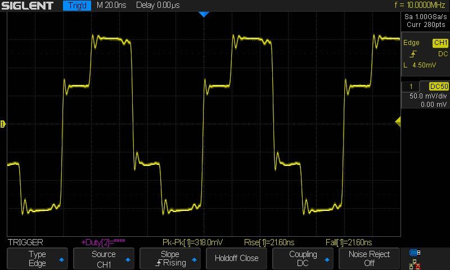
Task: Click the yellow trigger level arrow on right edge
Action: pyautogui.click(x=398, y=121)
